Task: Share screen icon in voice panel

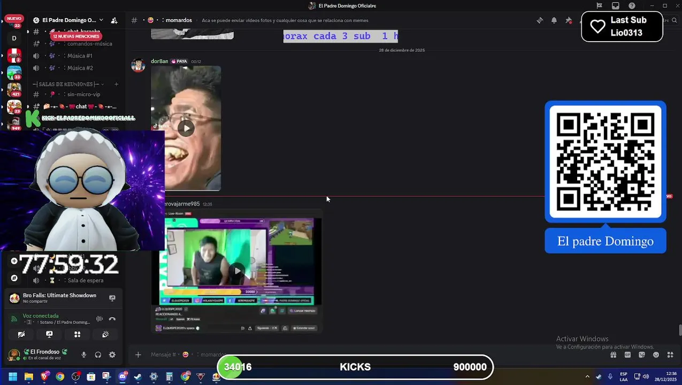Action: coord(49,334)
